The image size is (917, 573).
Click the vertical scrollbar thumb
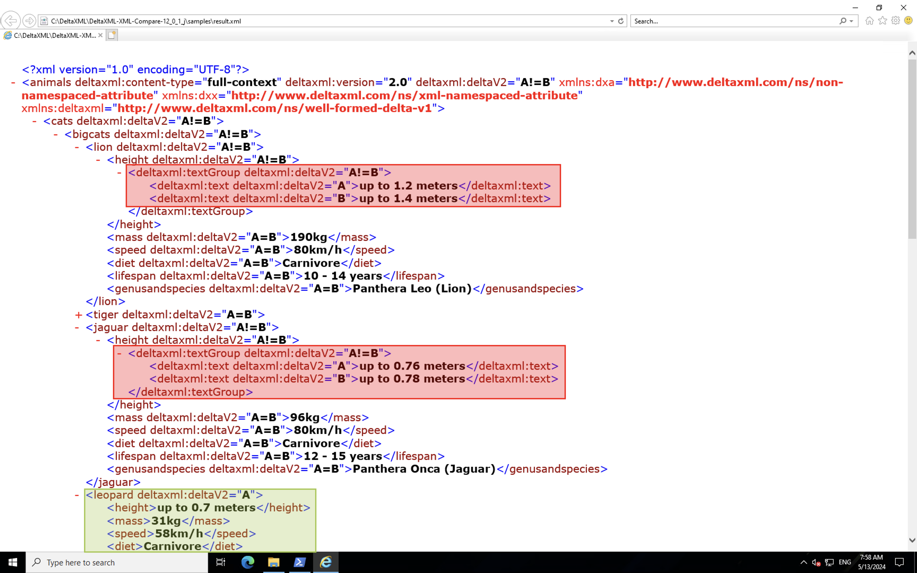pyautogui.click(x=912, y=149)
